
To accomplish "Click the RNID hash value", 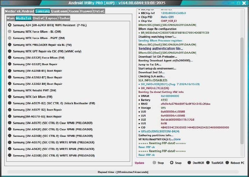I will (186, 104).
